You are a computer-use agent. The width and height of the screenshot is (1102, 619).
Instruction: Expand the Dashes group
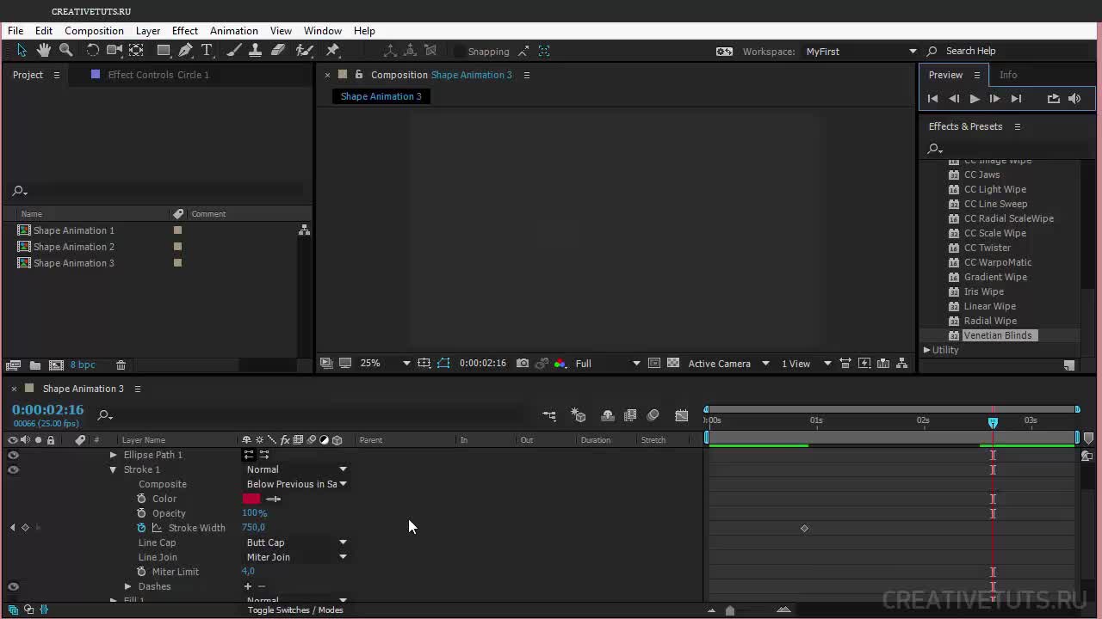pyautogui.click(x=128, y=586)
